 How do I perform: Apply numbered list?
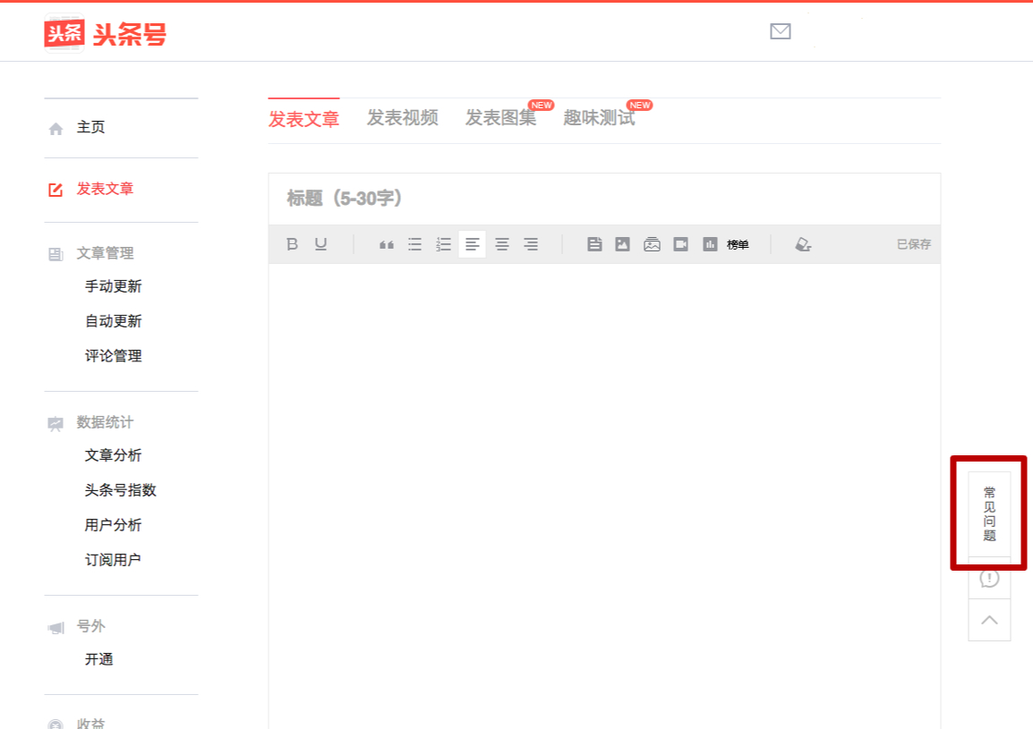pyautogui.click(x=443, y=244)
